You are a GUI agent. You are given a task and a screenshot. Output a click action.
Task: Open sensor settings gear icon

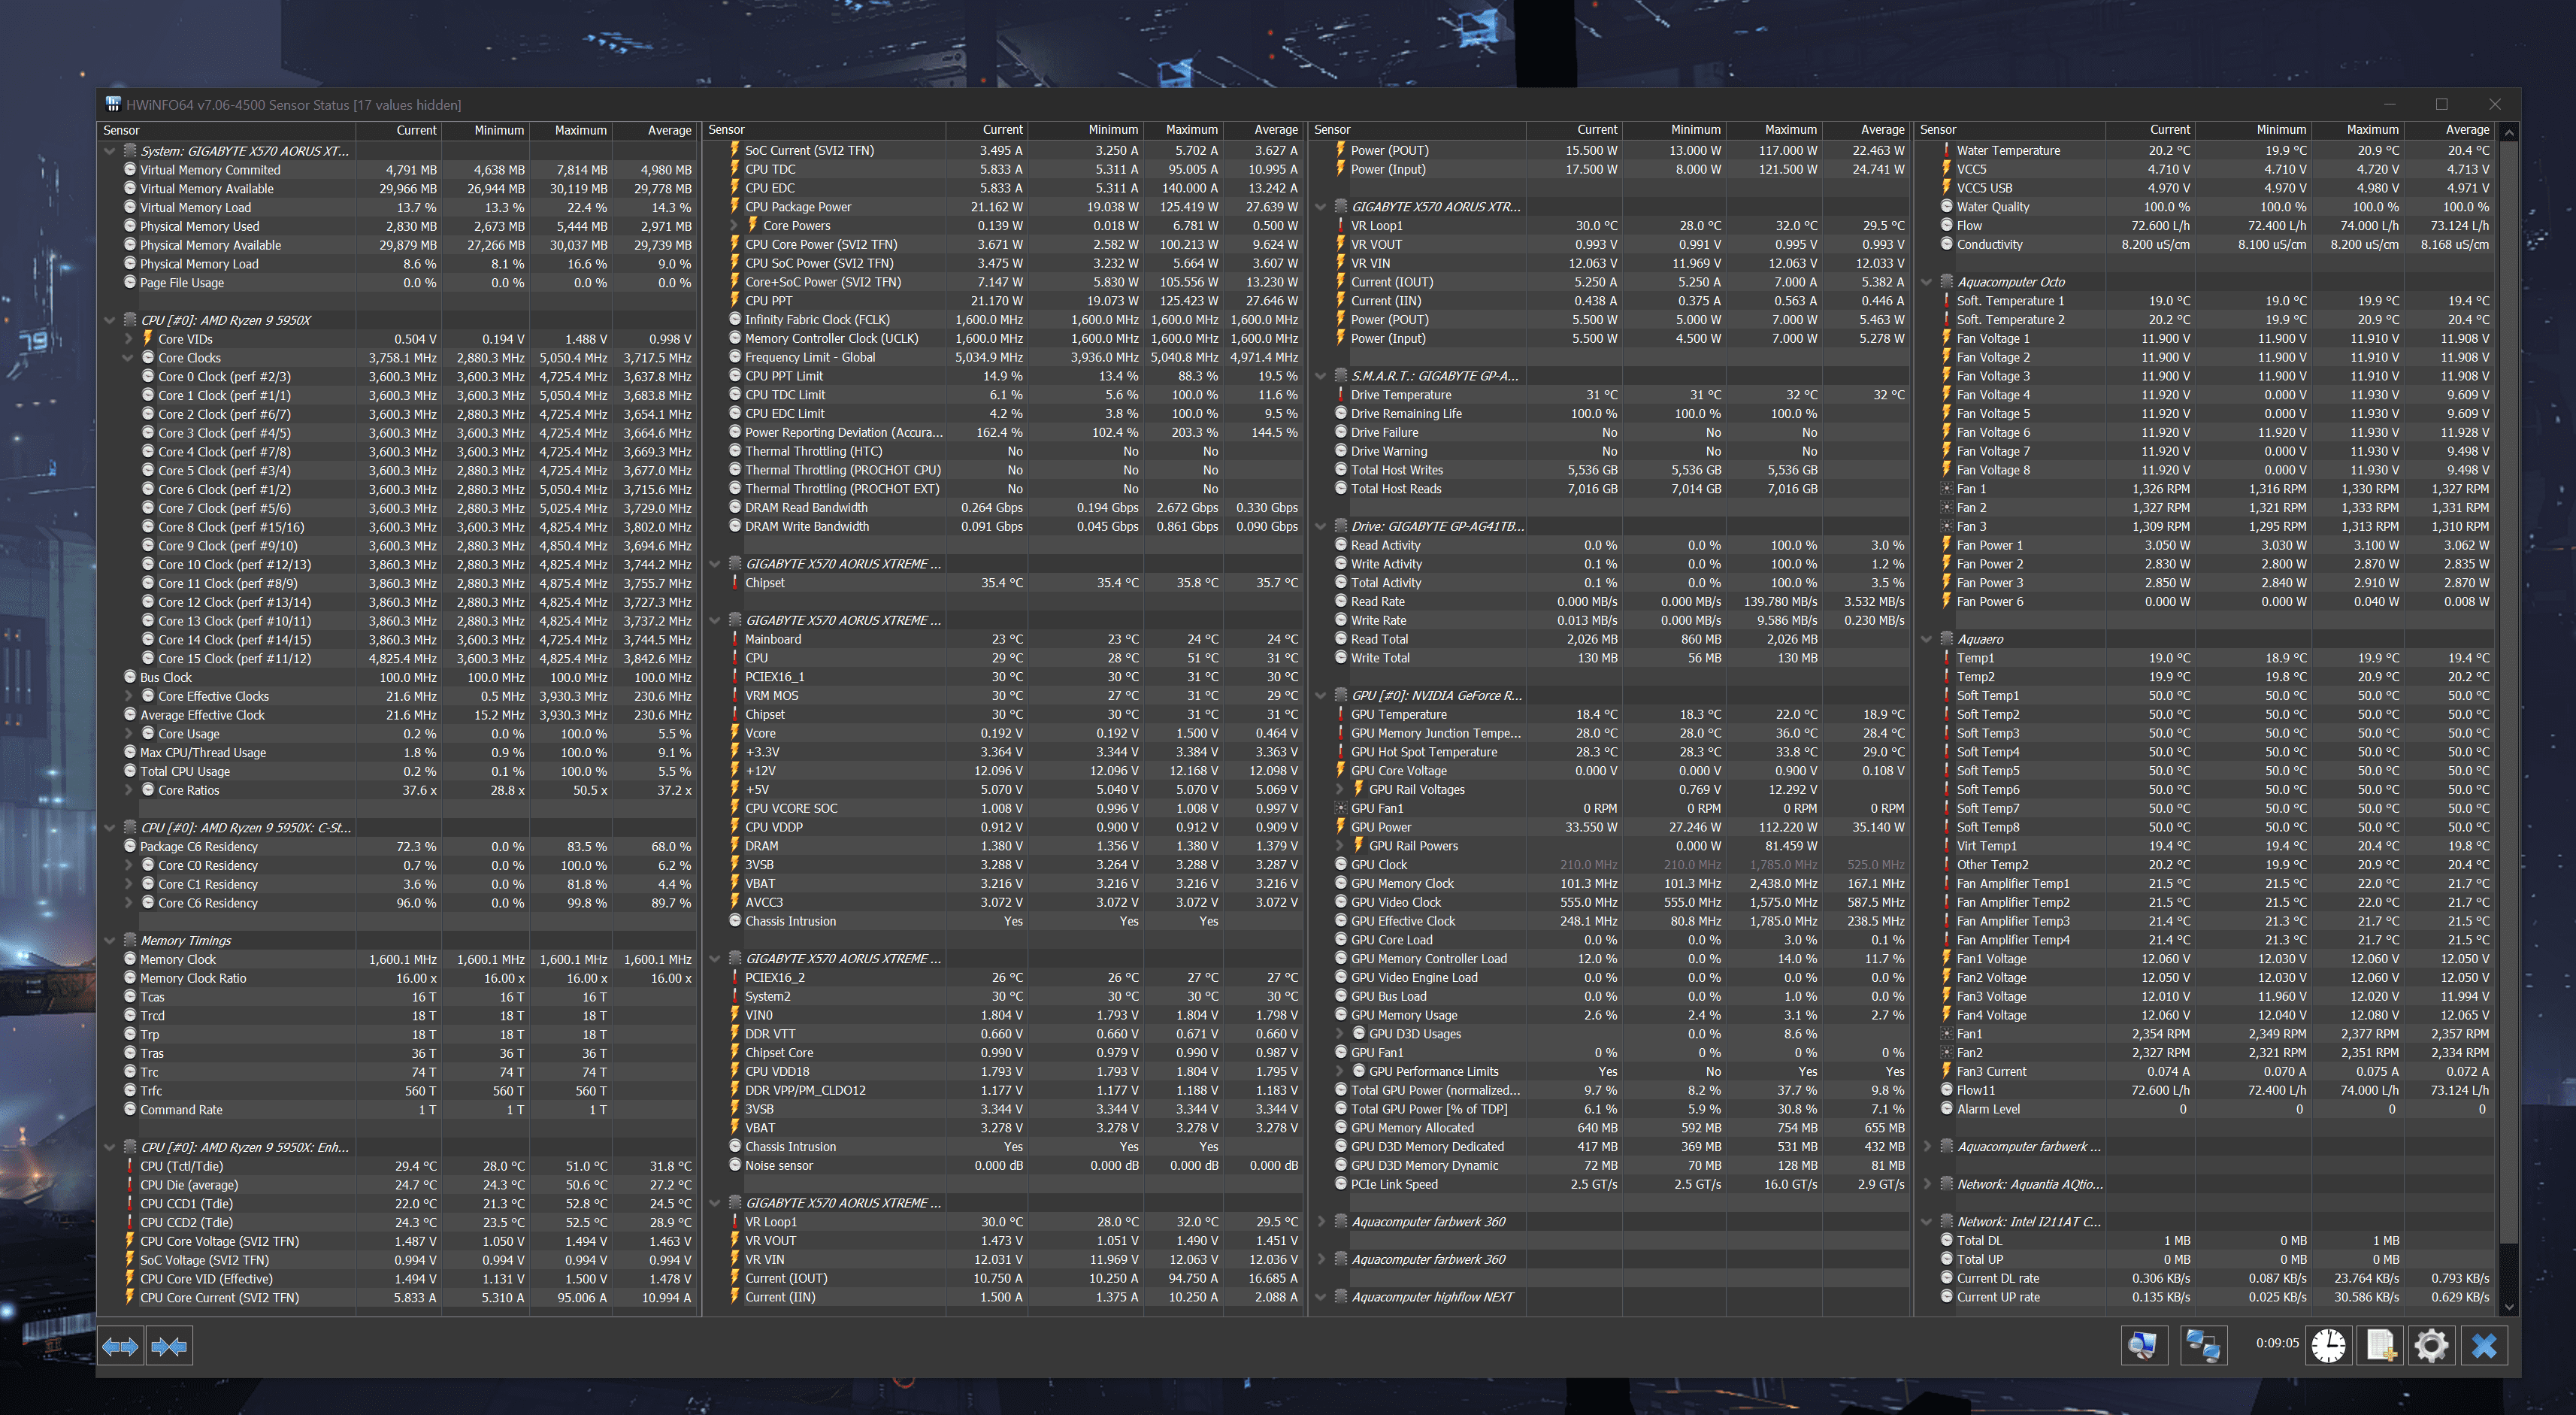2431,1345
